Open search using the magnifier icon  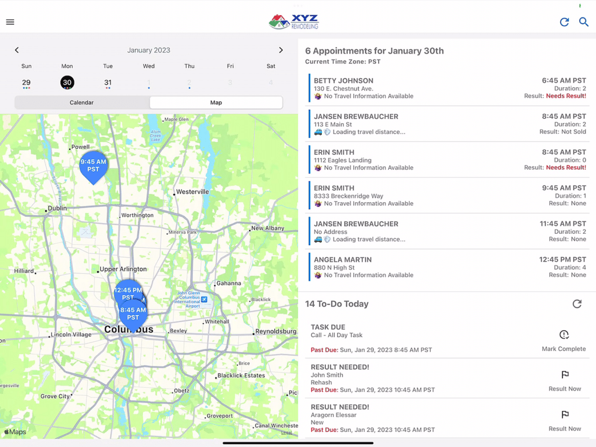584,22
